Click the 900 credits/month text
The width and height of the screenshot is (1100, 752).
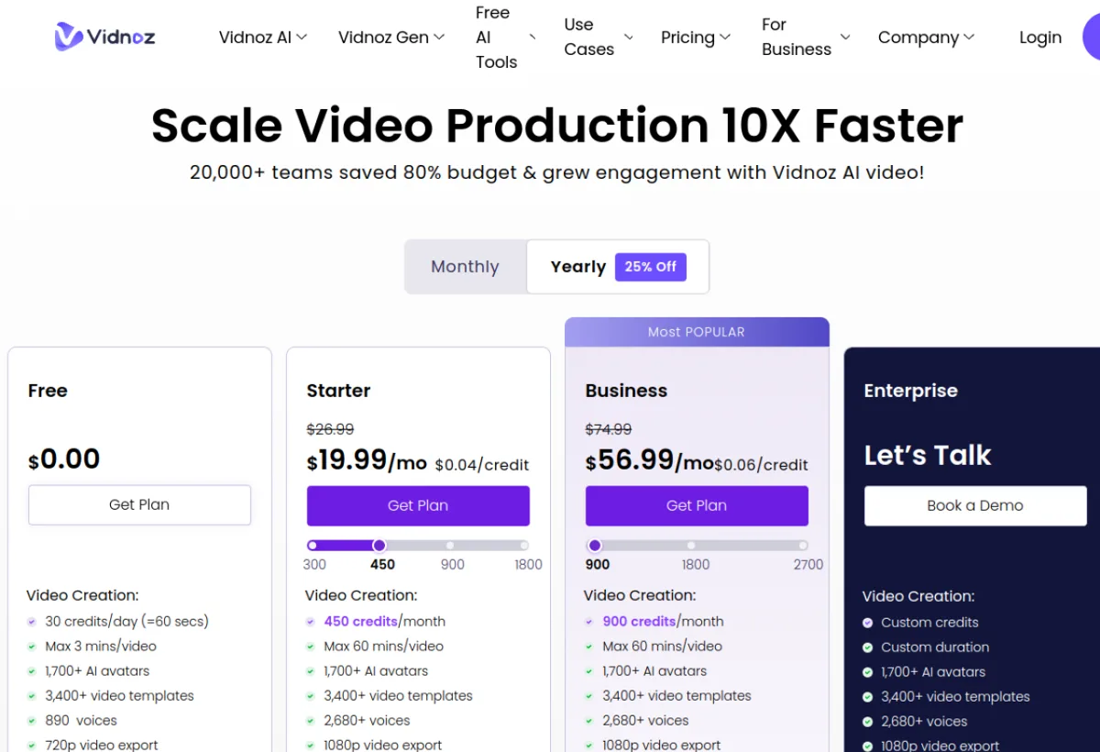tap(664, 622)
